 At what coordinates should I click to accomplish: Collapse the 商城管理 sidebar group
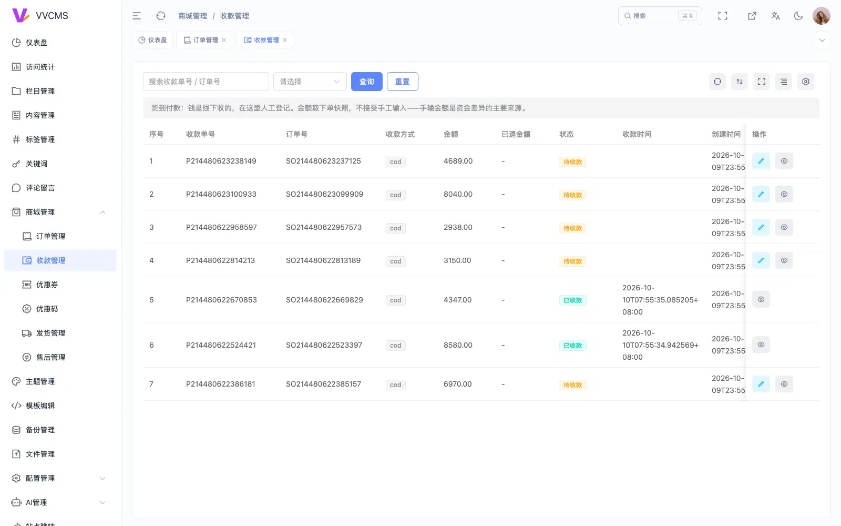pyautogui.click(x=60, y=212)
